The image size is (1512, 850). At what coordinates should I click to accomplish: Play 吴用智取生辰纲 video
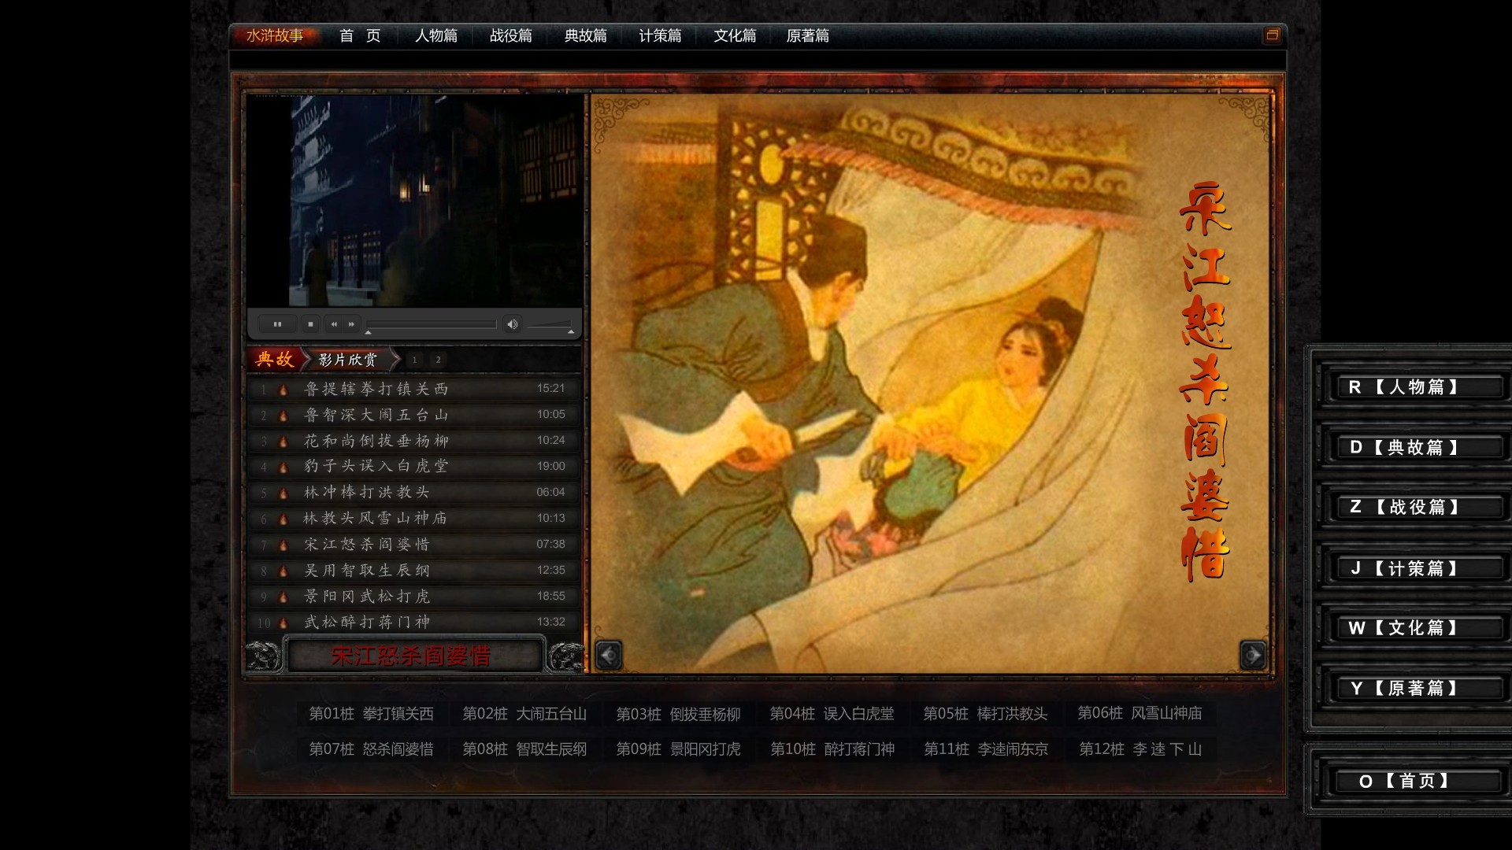coord(414,571)
